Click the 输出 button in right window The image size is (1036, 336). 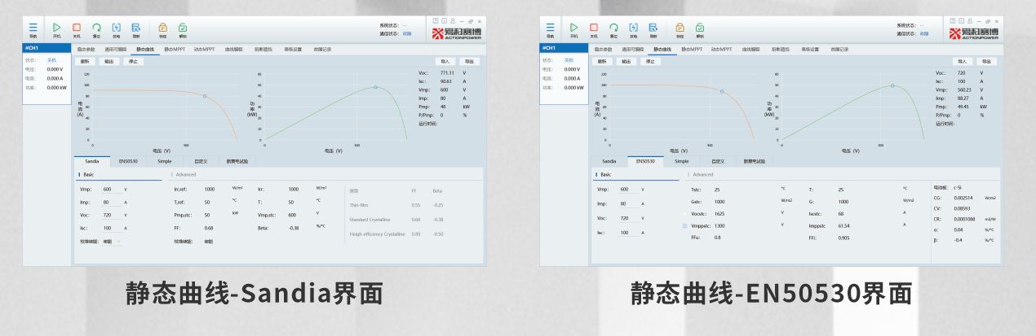click(625, 61)
